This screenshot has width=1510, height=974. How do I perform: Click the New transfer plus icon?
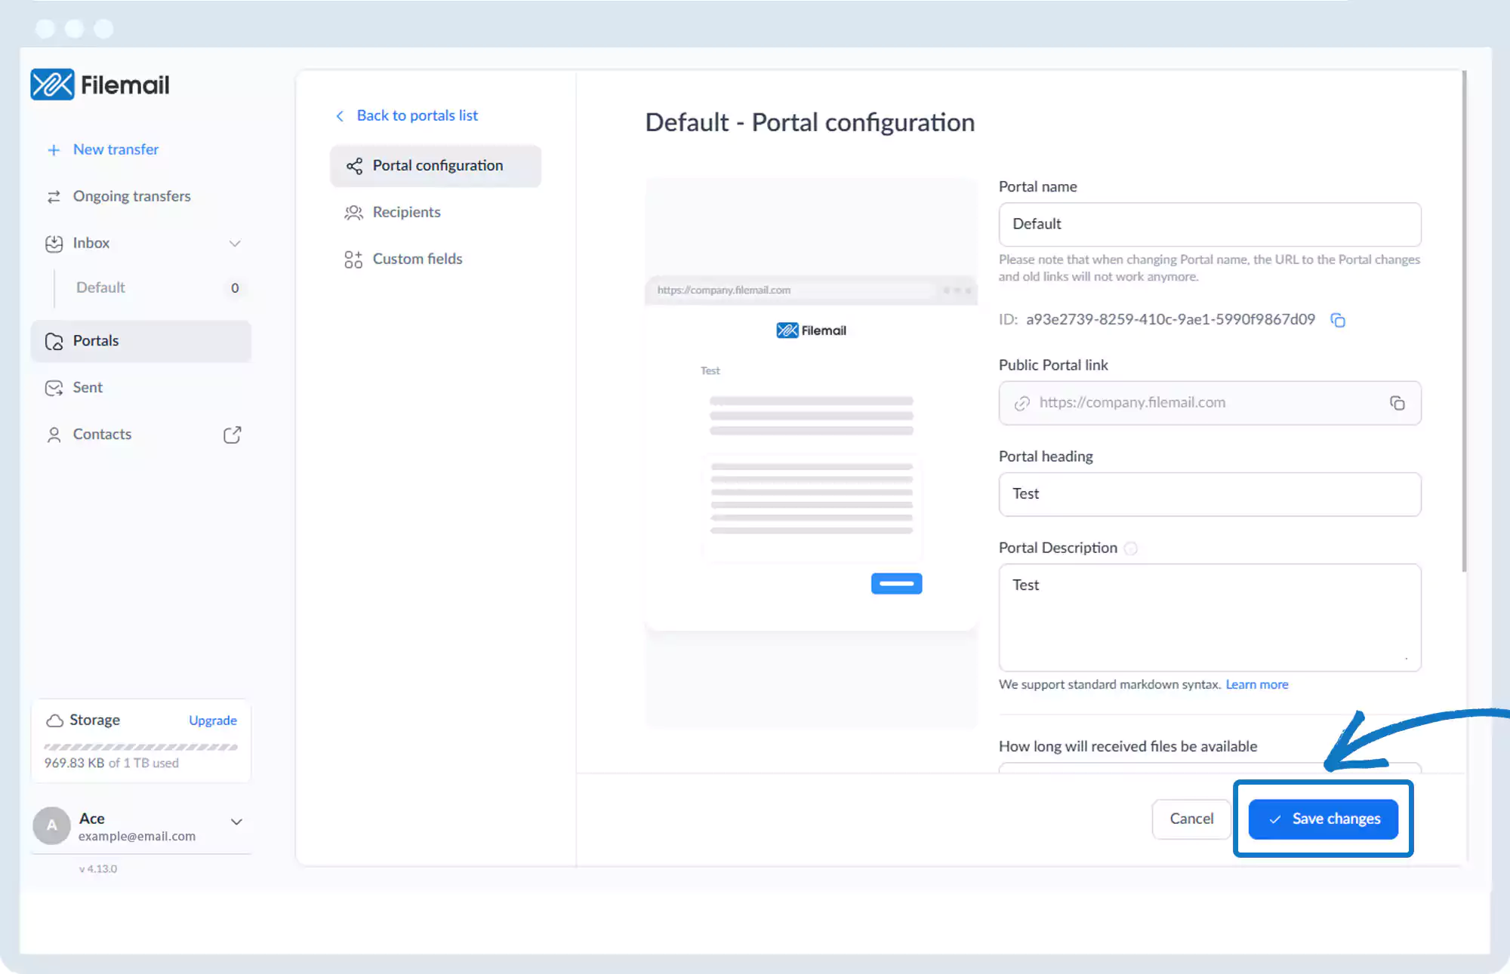(54, 150)
